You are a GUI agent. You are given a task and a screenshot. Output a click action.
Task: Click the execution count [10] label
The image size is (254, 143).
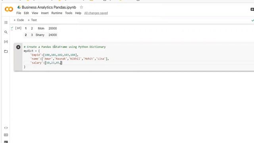18,28
